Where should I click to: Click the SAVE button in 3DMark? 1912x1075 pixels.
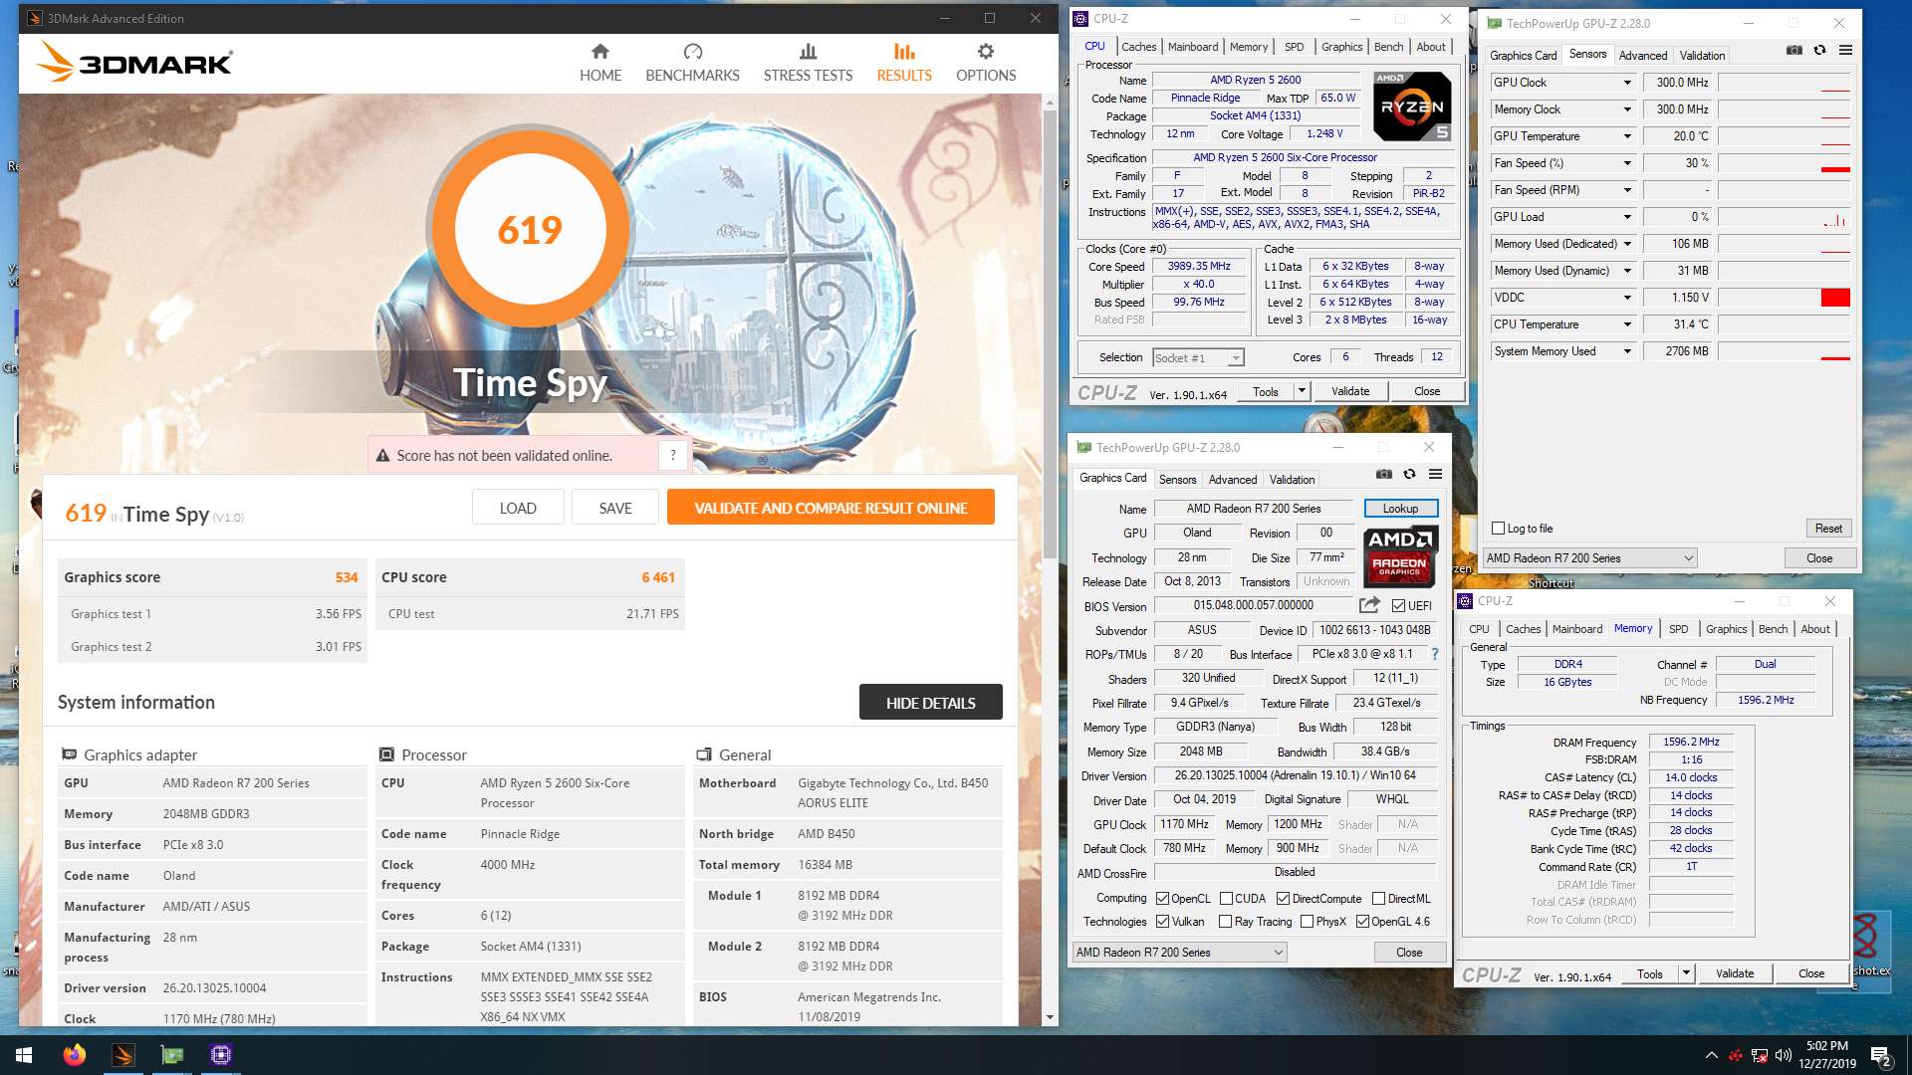[x=615, y=508]
